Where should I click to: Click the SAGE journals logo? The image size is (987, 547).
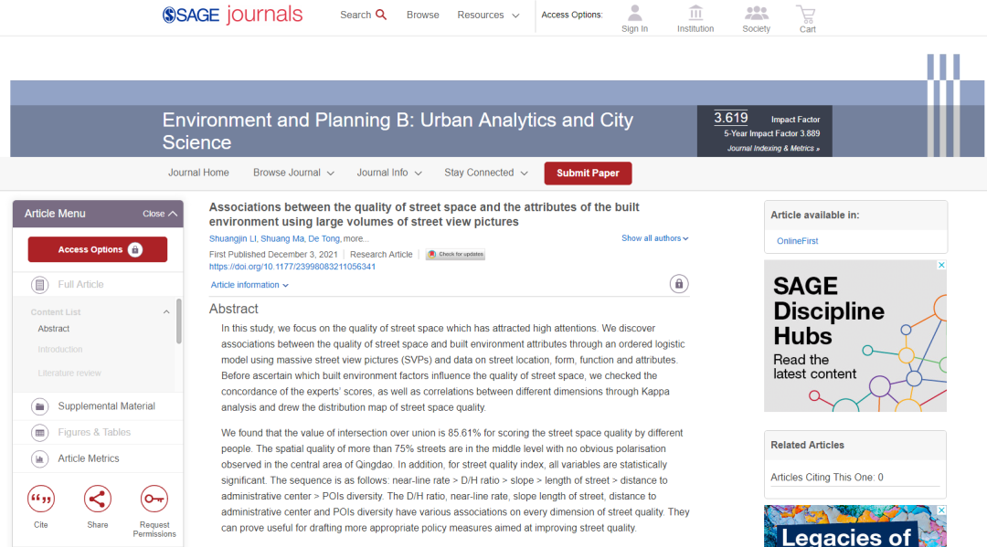(x=232, y=15)
